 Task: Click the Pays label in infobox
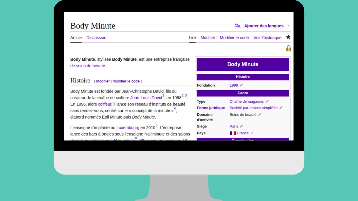click(201, 133)
